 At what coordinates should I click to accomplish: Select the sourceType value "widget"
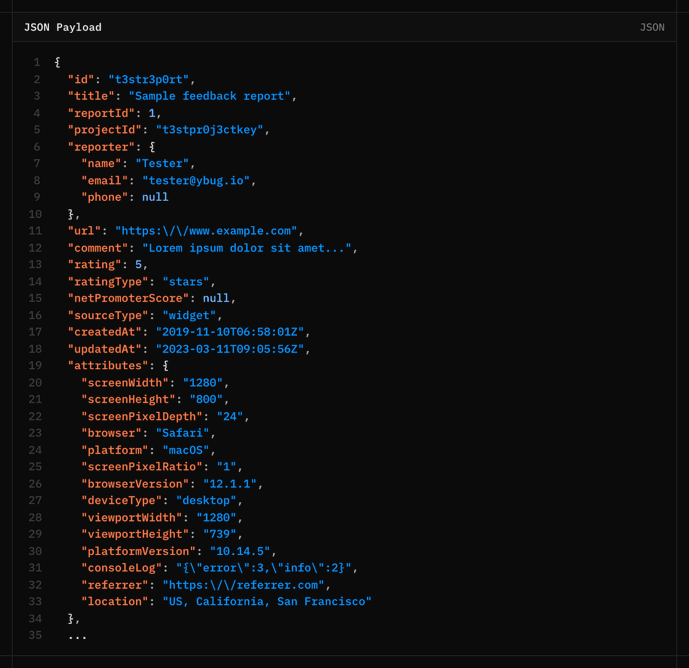point(189,315)
